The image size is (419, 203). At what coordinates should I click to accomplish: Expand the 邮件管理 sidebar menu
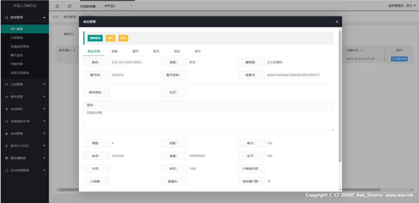pyautogui.click(x=24, y=97)
